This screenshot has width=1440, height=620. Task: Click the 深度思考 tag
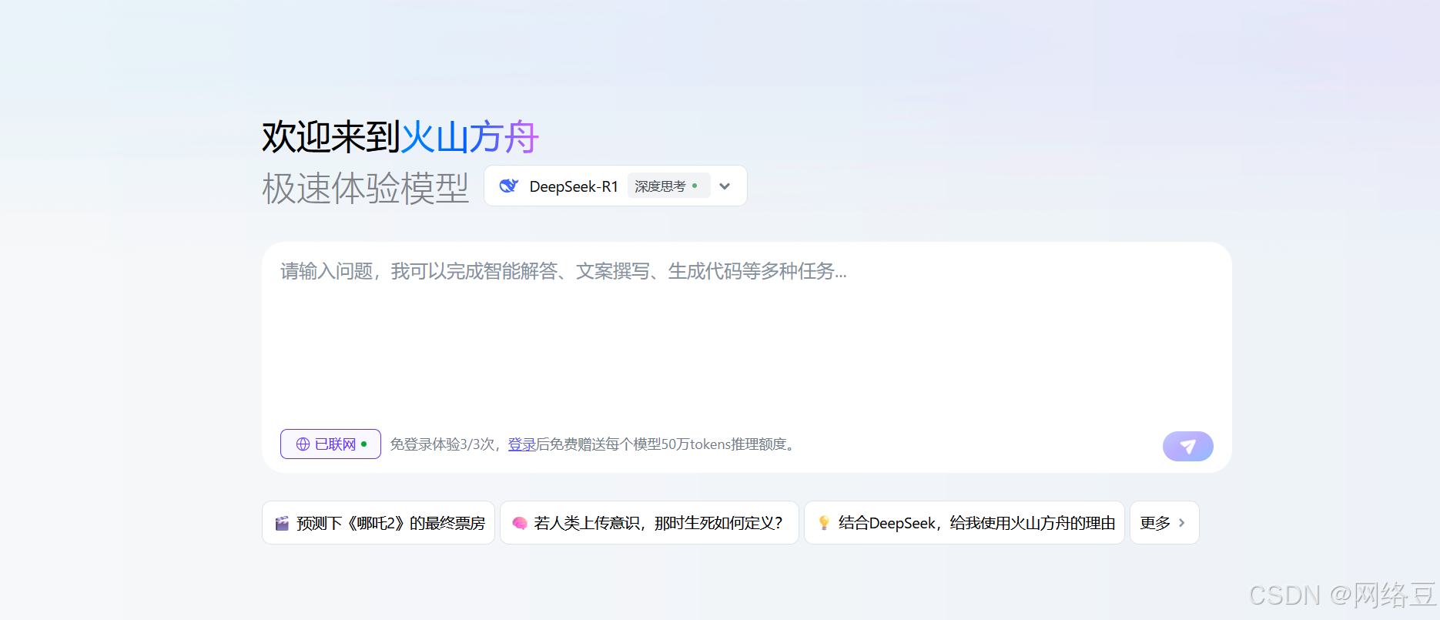click(668, 186)
